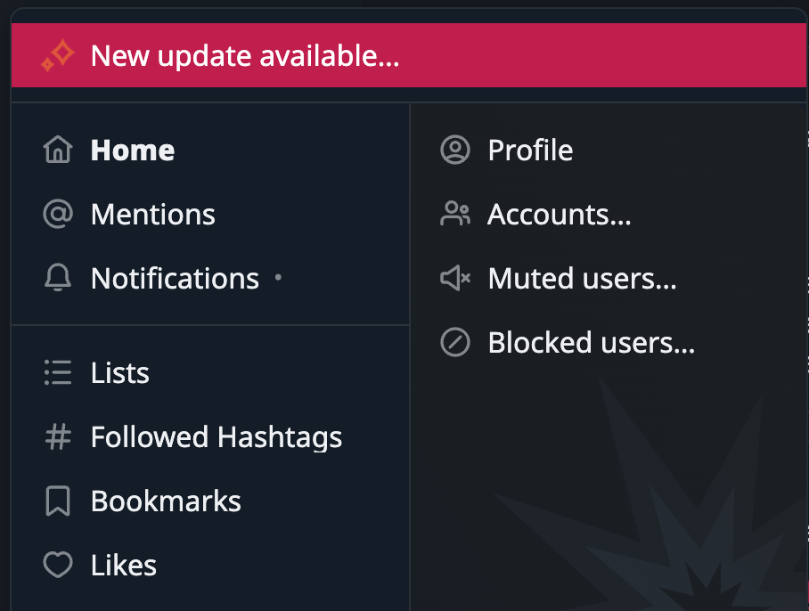Click the Lists icon
This screenshot has height=611, width=809.
click(x=58, y=372)
